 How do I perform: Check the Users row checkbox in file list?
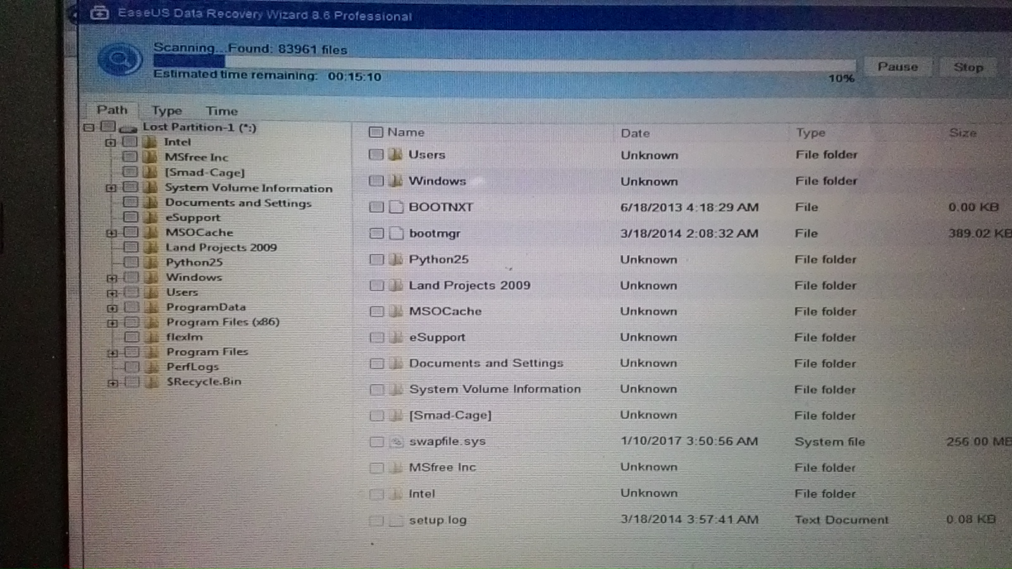pyautogui.click(x=376, y=154)
